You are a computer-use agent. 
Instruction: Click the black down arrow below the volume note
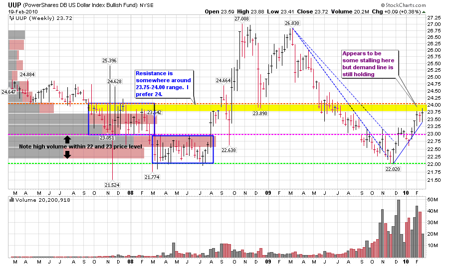[x=67, y=155]
